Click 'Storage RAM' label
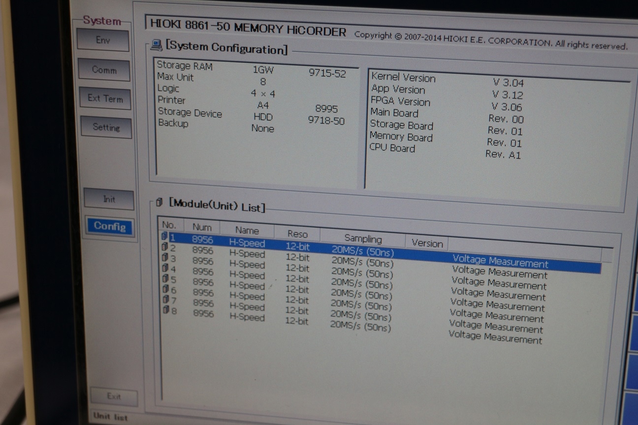Screen dimensions: 638x425 pos(185,66)
